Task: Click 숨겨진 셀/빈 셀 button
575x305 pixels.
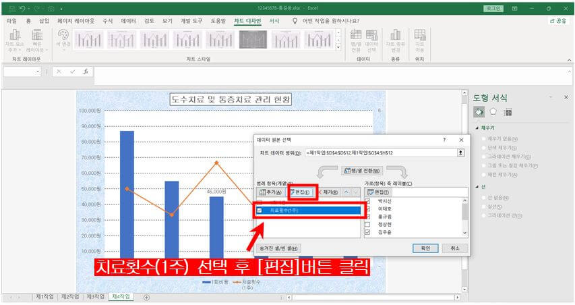Action: point(278,248)
